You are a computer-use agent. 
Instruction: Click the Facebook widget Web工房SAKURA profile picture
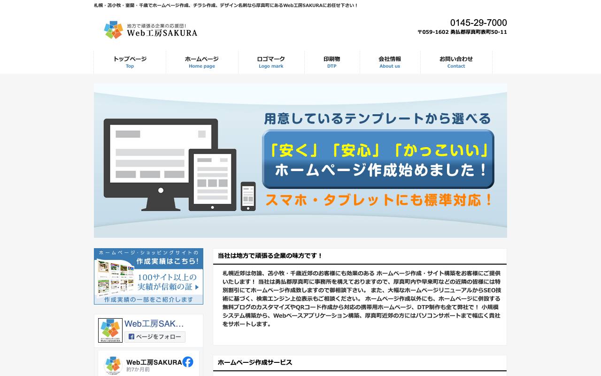coord(110,330)
